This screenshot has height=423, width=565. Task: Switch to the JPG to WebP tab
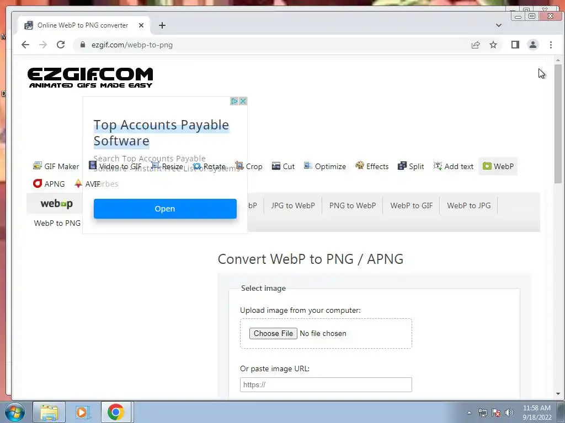coord(293,205)
